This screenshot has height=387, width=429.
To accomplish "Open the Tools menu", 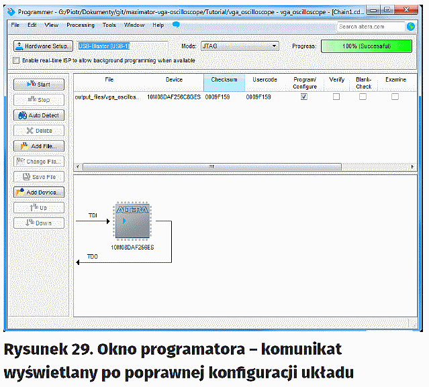I will pos(109,25).
